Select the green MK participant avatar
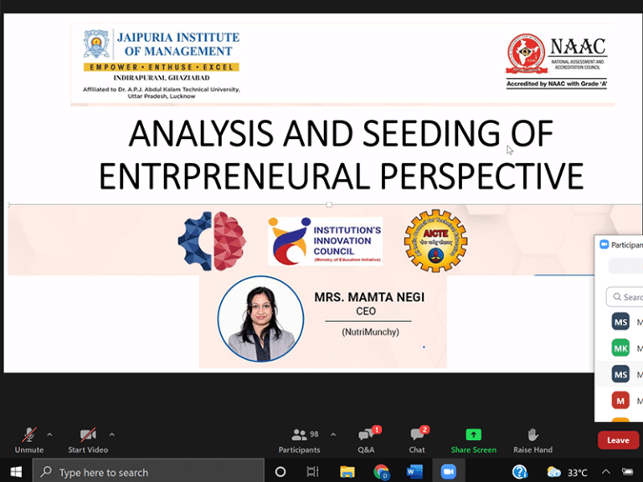The width and height of the screenshot is (643, 482). click(620, 348)
